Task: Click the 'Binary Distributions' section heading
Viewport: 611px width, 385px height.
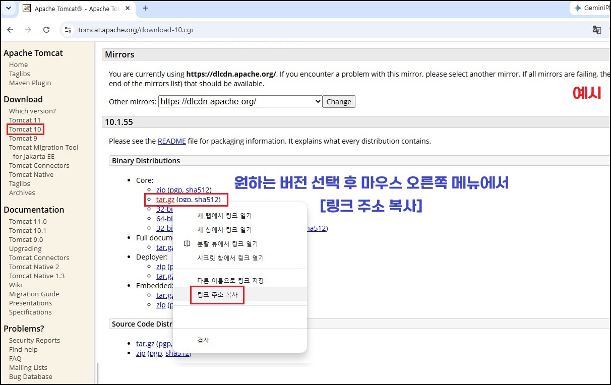Action: (146, 161)
